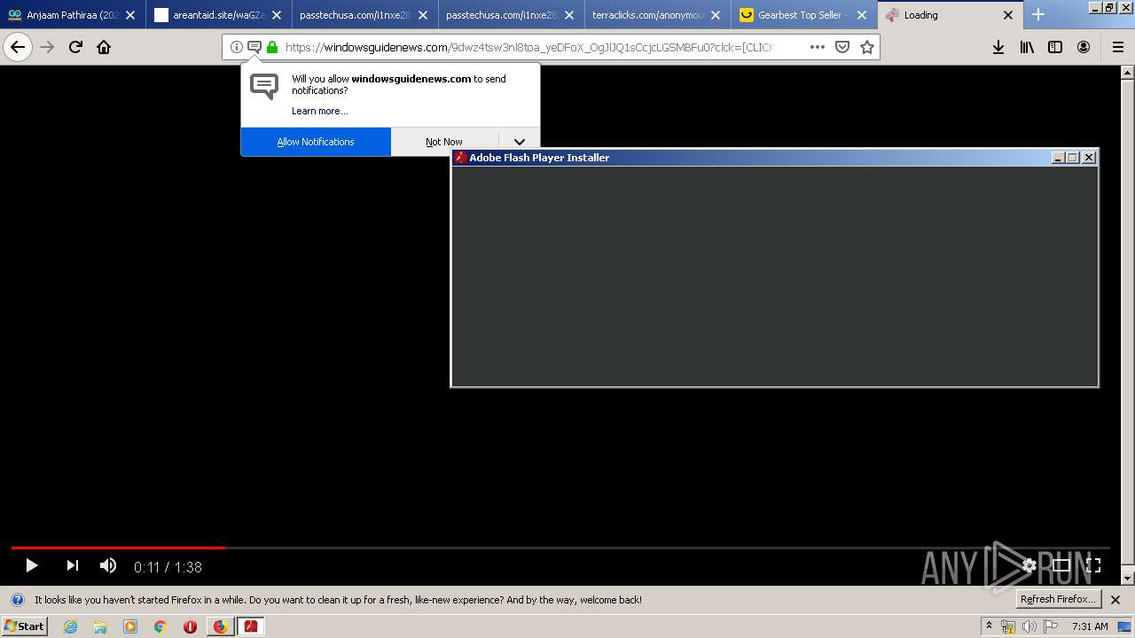The height and width of the screenshot is (638, 1135).
Task: Enter video fullscreen mode
Action: coord(1094,565)
